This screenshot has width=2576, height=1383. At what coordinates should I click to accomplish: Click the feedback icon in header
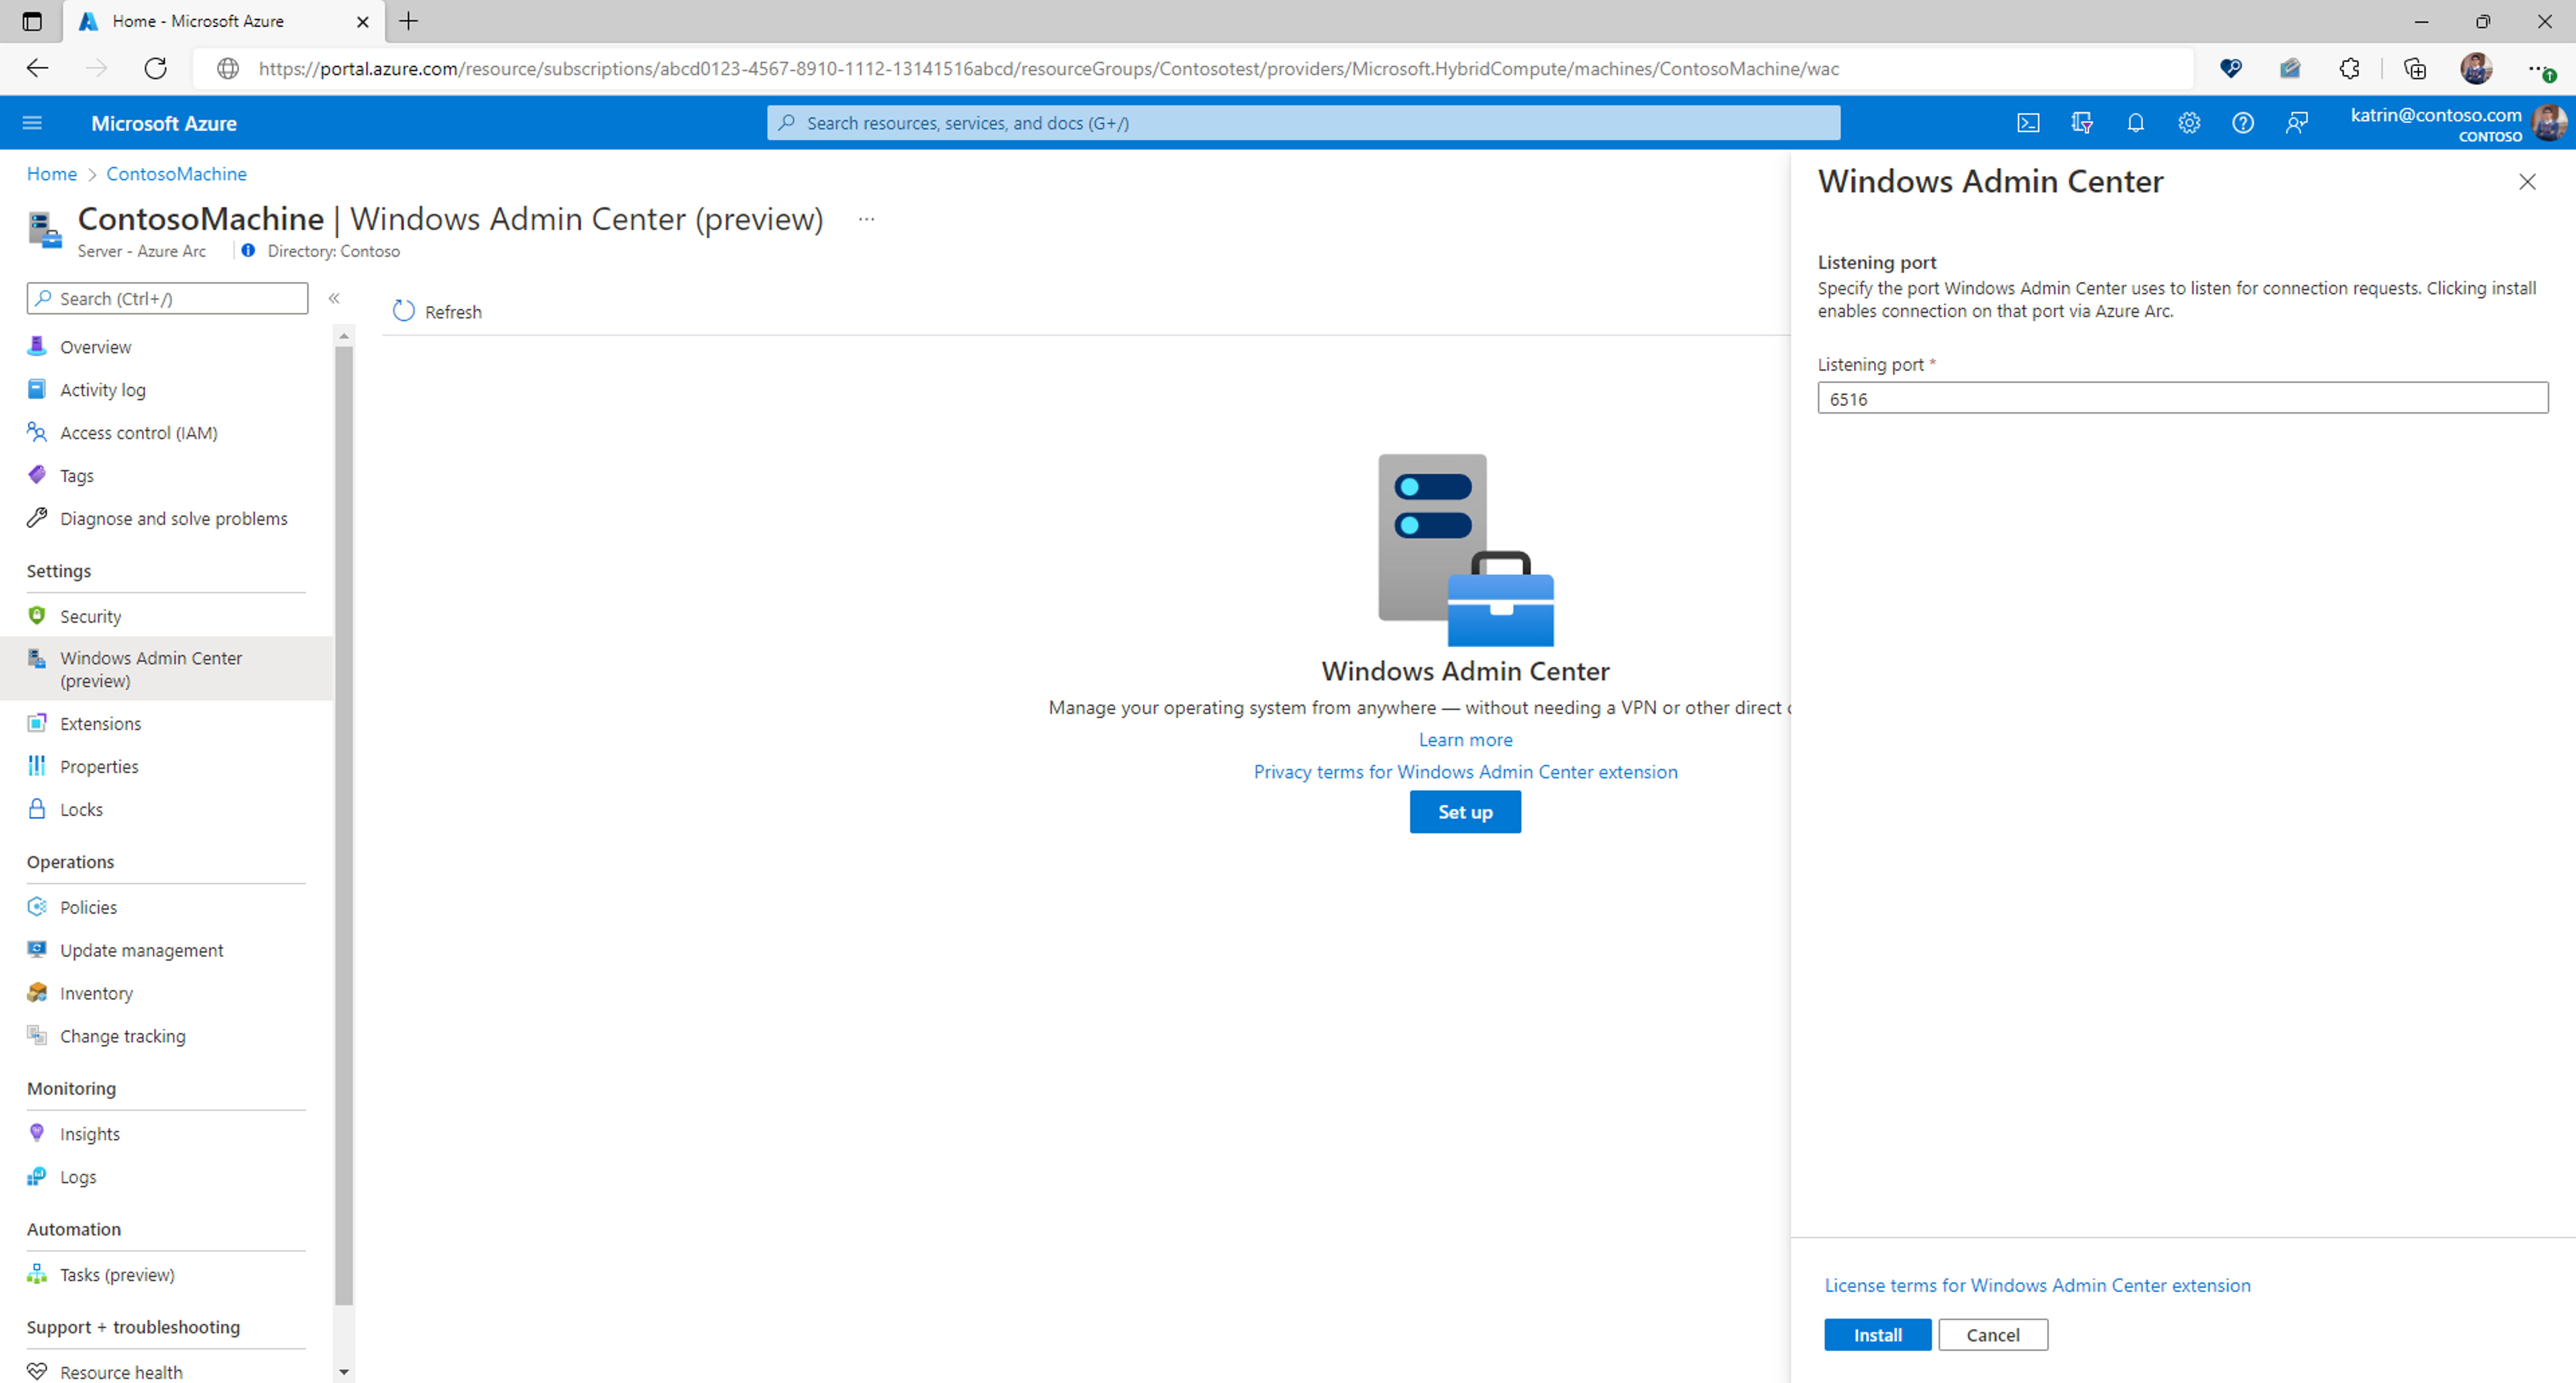[x=2297, y=123]
